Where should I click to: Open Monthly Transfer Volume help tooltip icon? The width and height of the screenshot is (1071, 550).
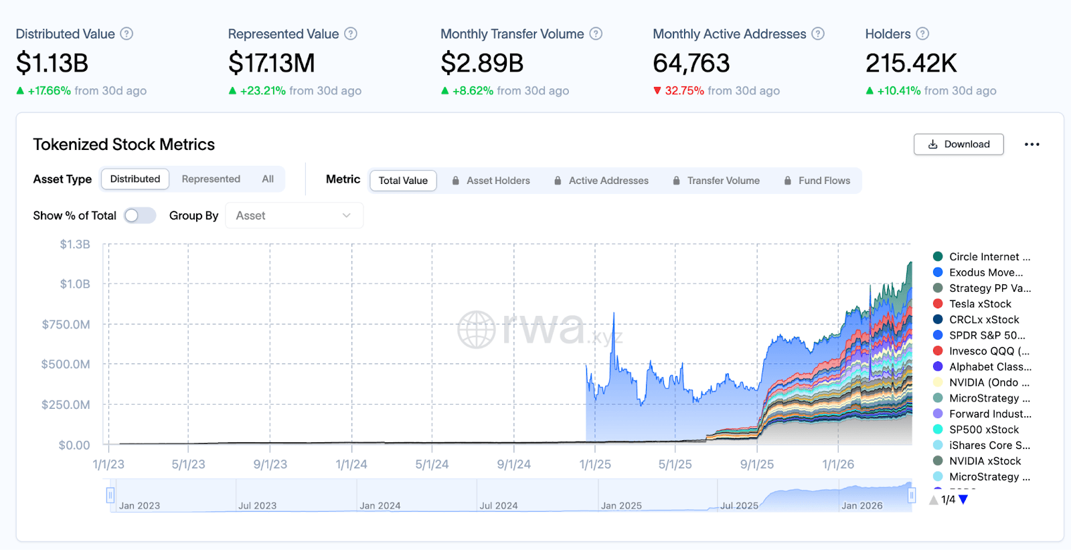coord(596,33)
